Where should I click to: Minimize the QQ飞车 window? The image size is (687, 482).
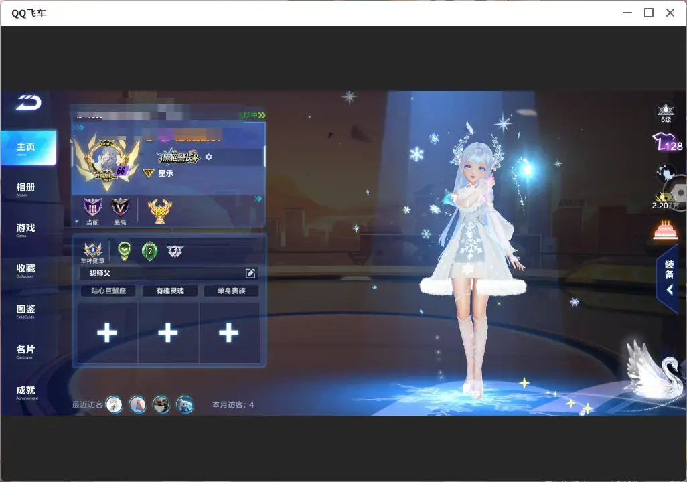[x=627, y=13]
